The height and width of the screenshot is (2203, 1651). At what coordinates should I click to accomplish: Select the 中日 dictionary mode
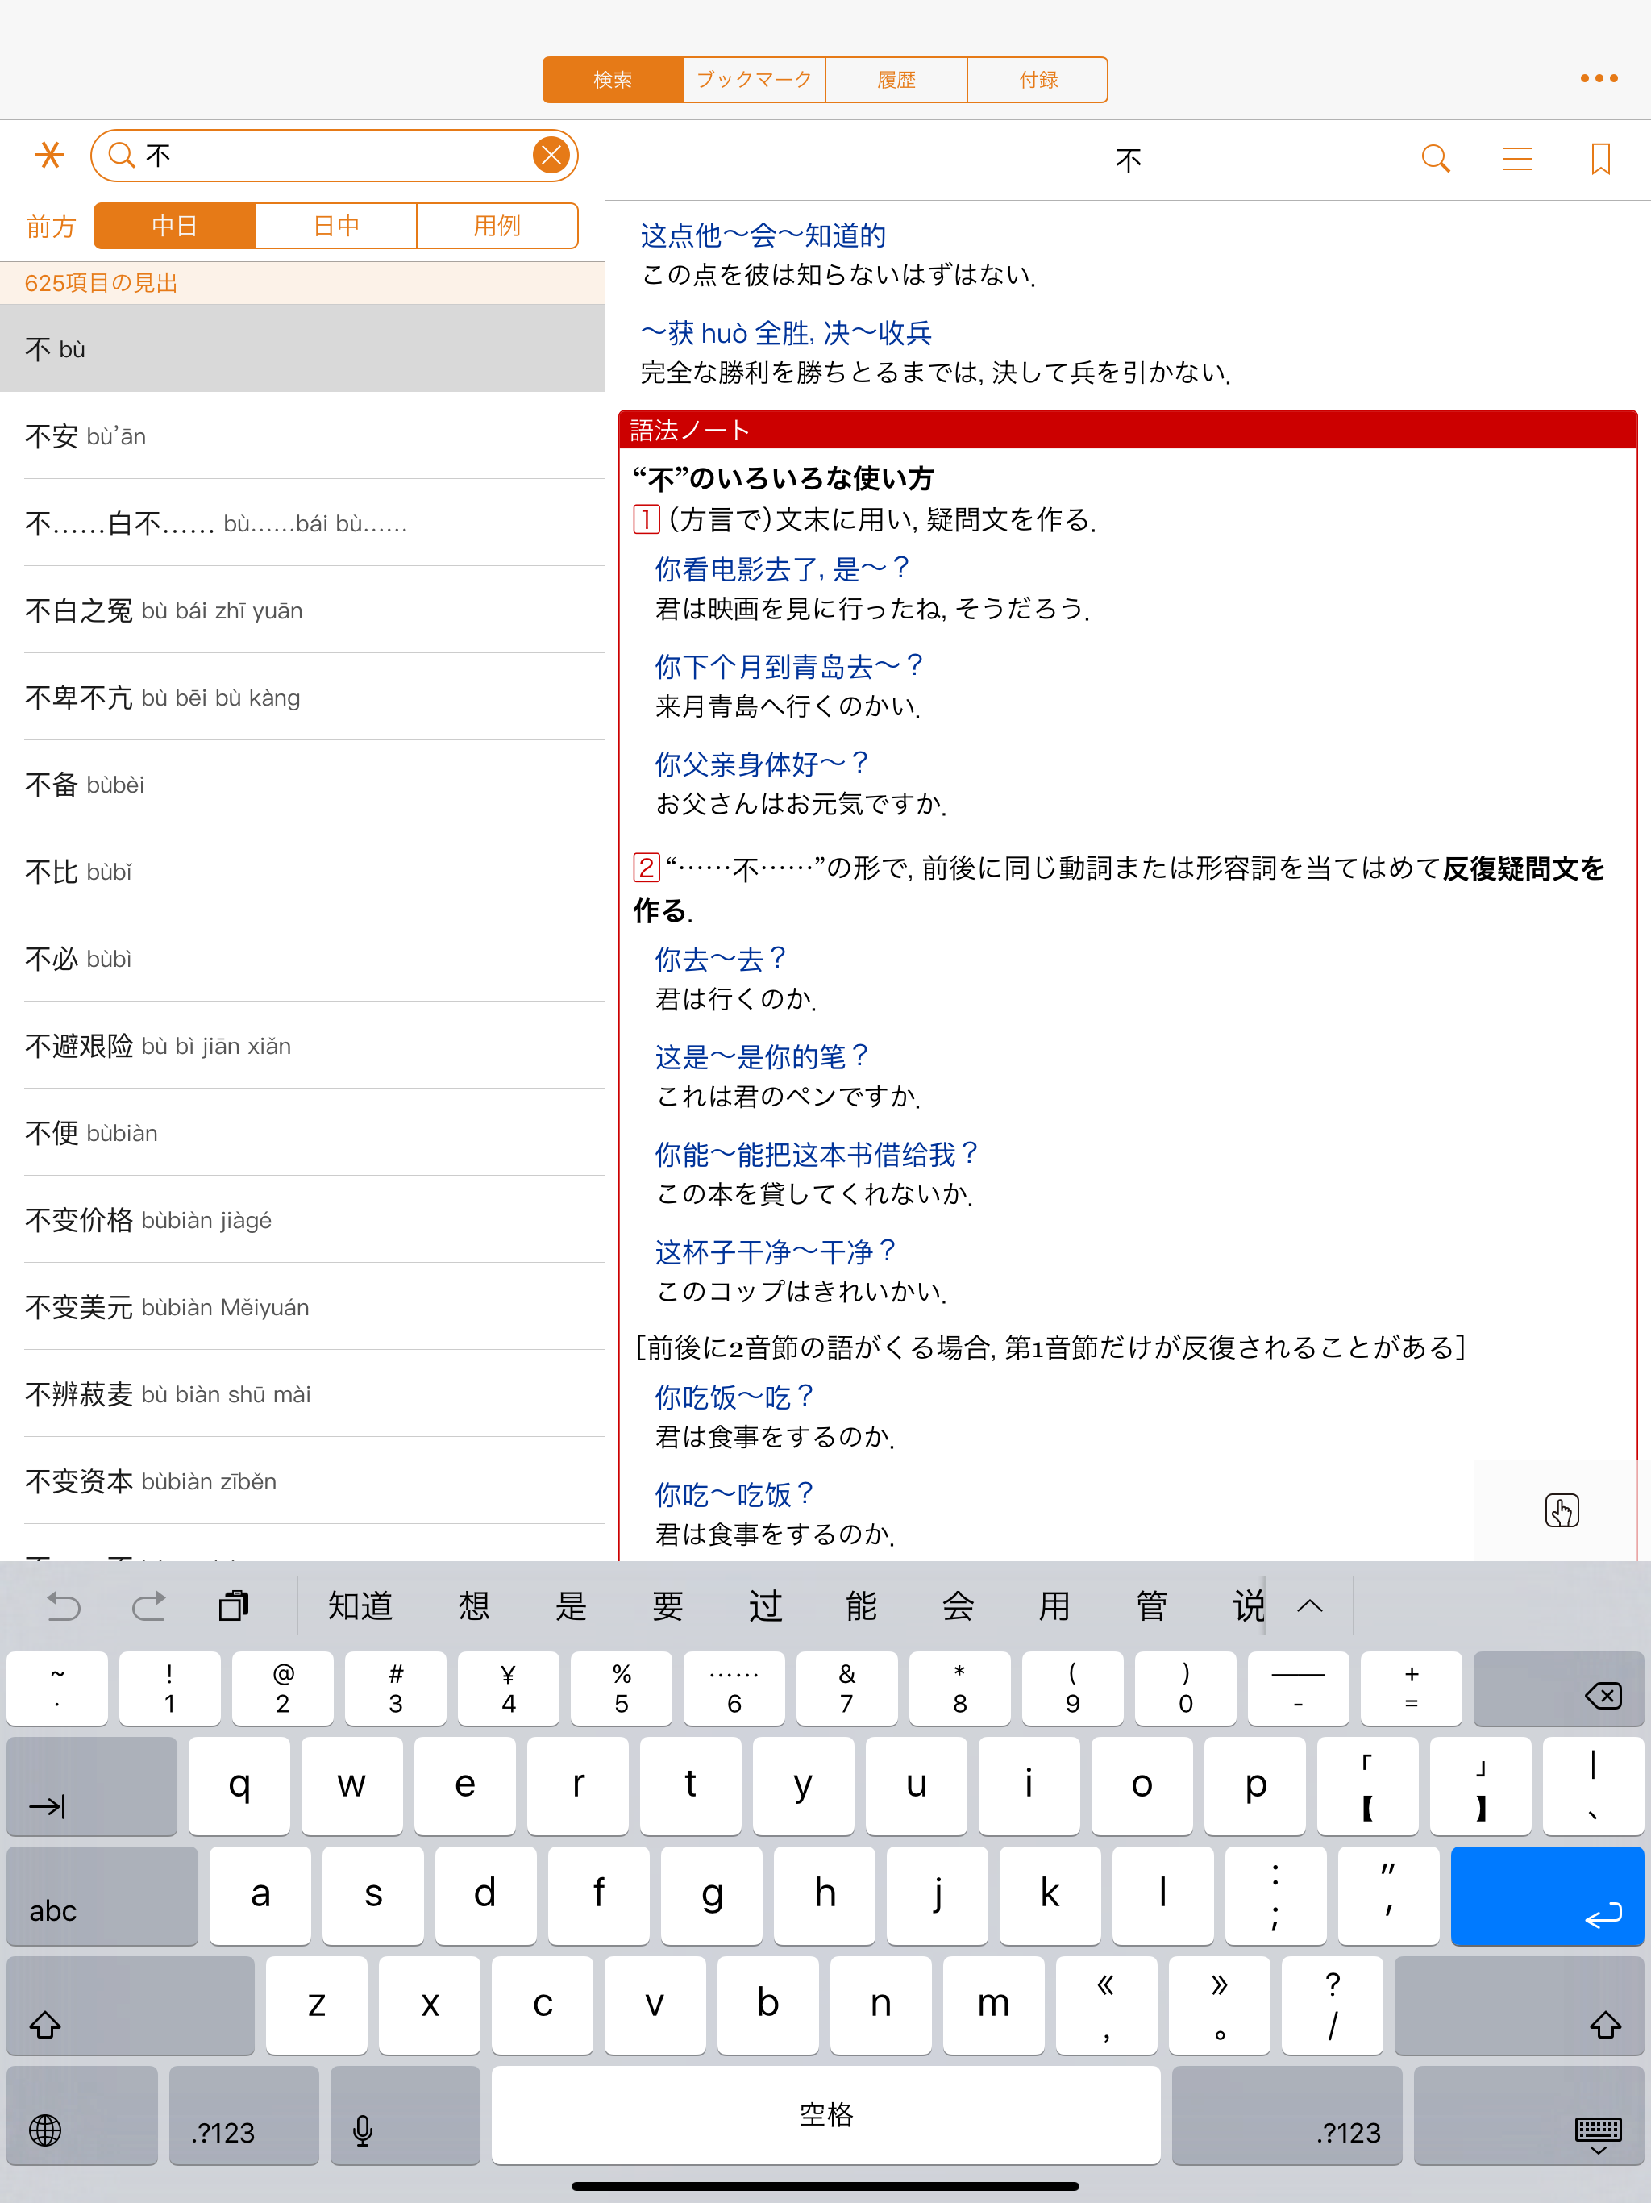[175, 226]
